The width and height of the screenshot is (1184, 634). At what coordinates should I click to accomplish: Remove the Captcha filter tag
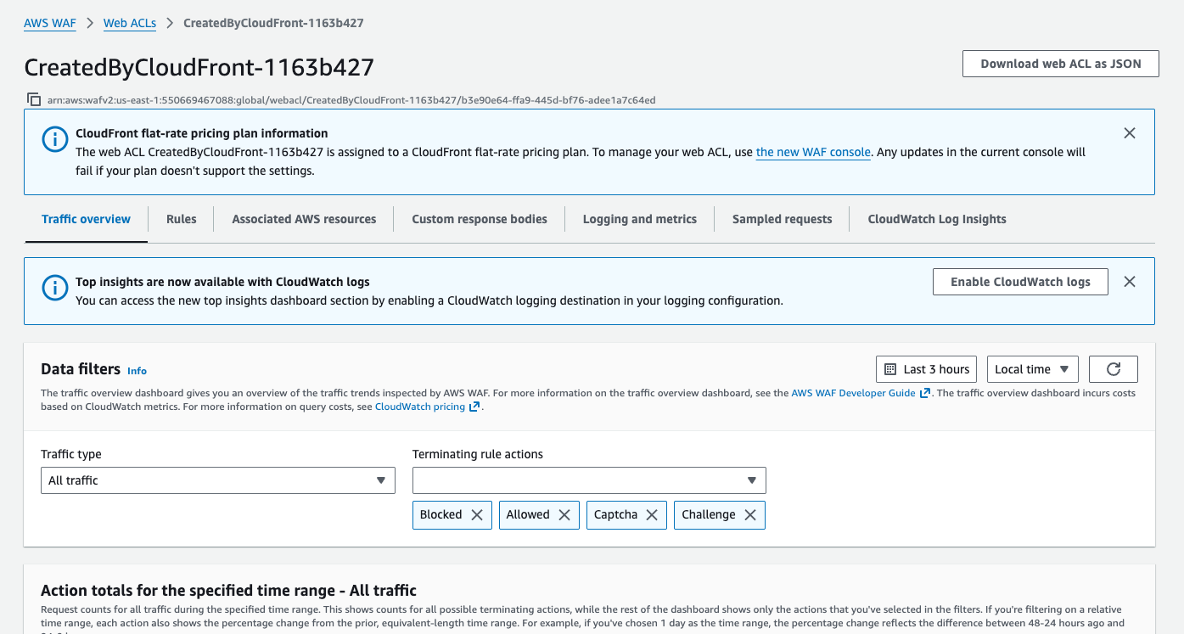pyautogui.click(x=652, y=515)
